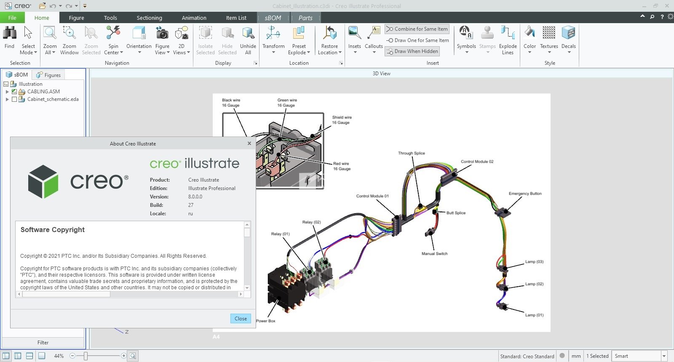Open the Decals tool
674x362 pixels.
pos(568,40)
